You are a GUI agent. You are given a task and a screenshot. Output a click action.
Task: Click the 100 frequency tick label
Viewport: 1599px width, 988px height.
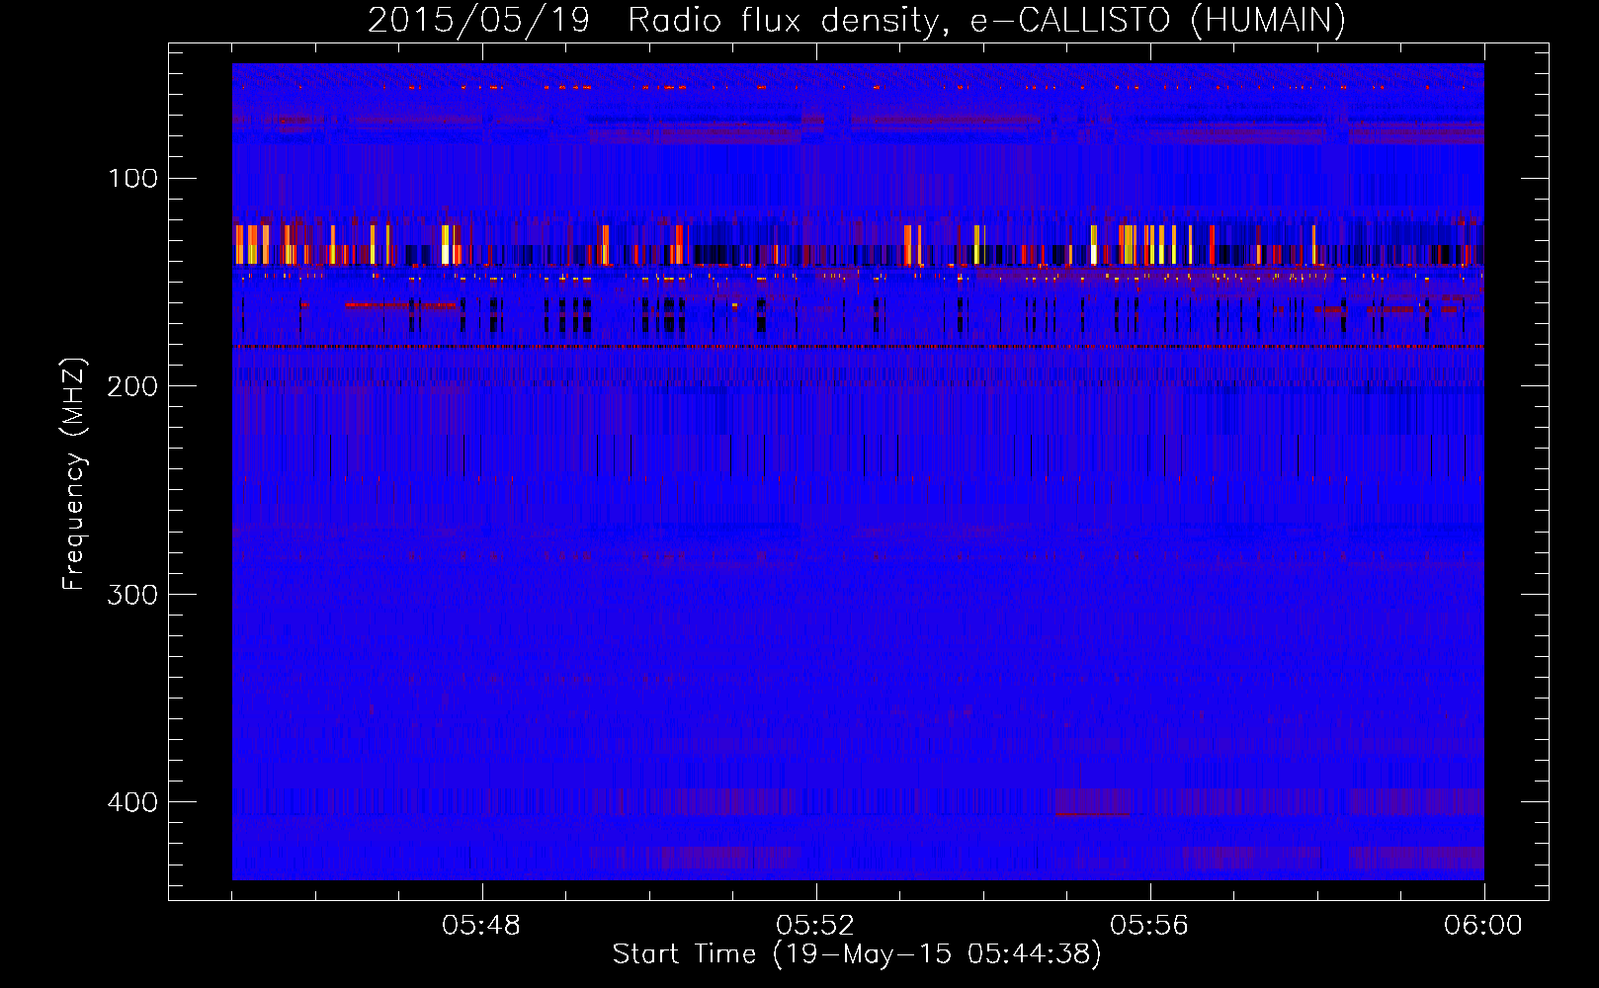133,178
